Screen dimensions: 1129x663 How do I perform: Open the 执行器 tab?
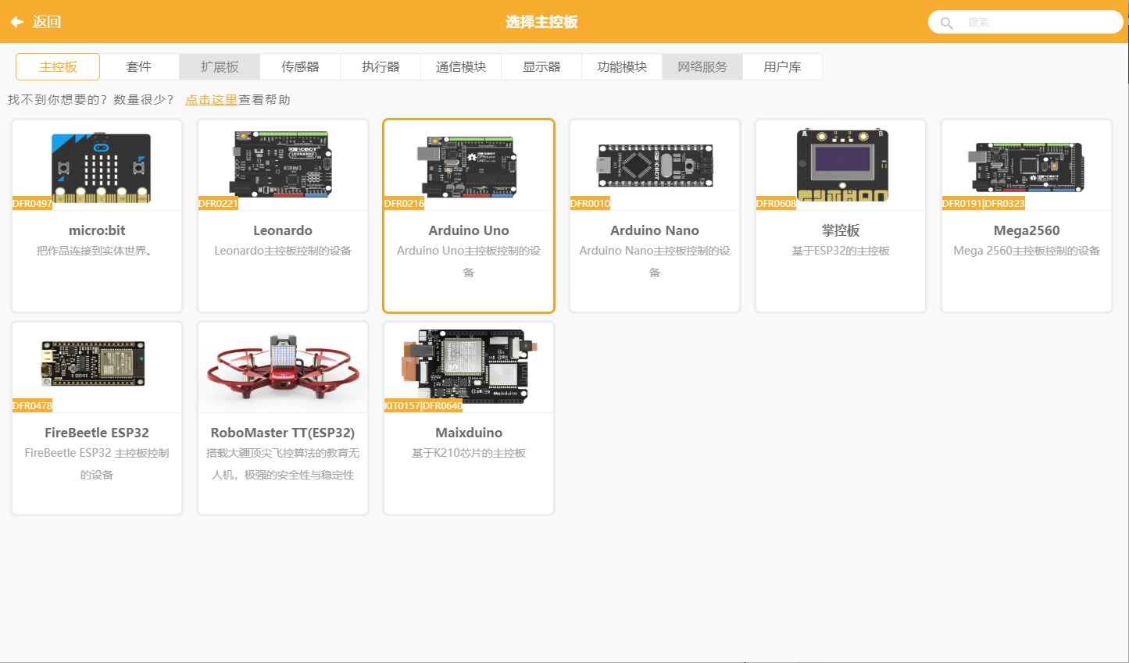(381, 66)
